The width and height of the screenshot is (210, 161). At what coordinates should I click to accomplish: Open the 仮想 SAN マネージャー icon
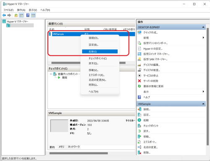point(139,59)
